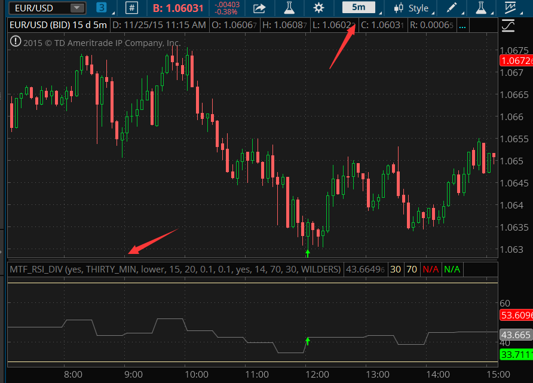Click the 1.064 price axis label
Image resolution: width=533 pixels, height=383 pixels.
[511, 206]
